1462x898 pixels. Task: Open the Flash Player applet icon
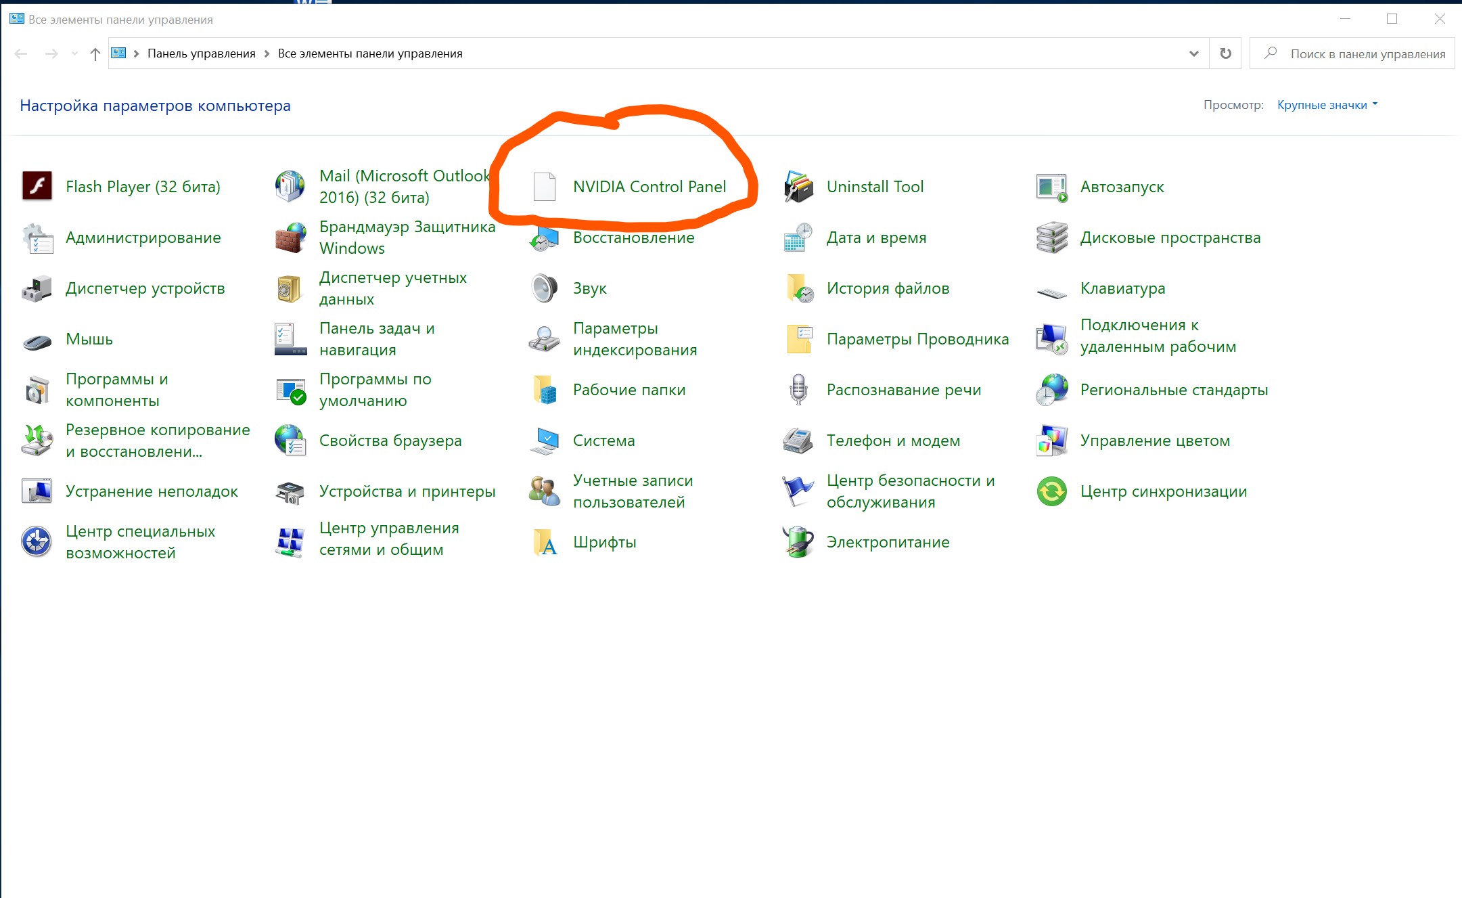[37, 186]
